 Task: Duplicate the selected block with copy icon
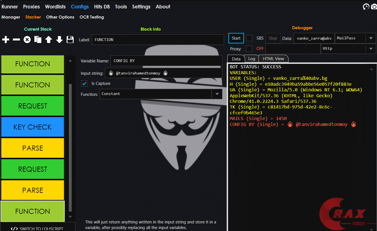[x=38, y=40]
